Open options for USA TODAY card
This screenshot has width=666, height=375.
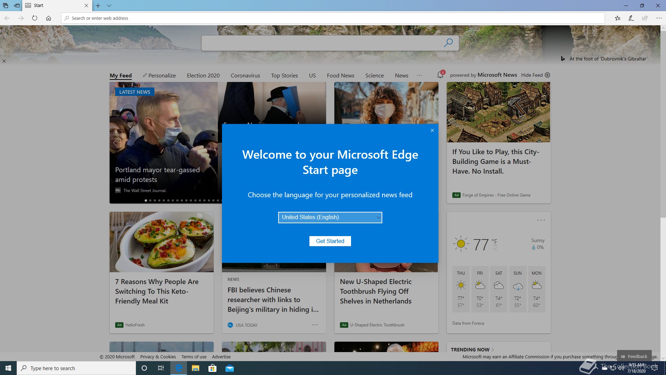click(x=315, y=325)
